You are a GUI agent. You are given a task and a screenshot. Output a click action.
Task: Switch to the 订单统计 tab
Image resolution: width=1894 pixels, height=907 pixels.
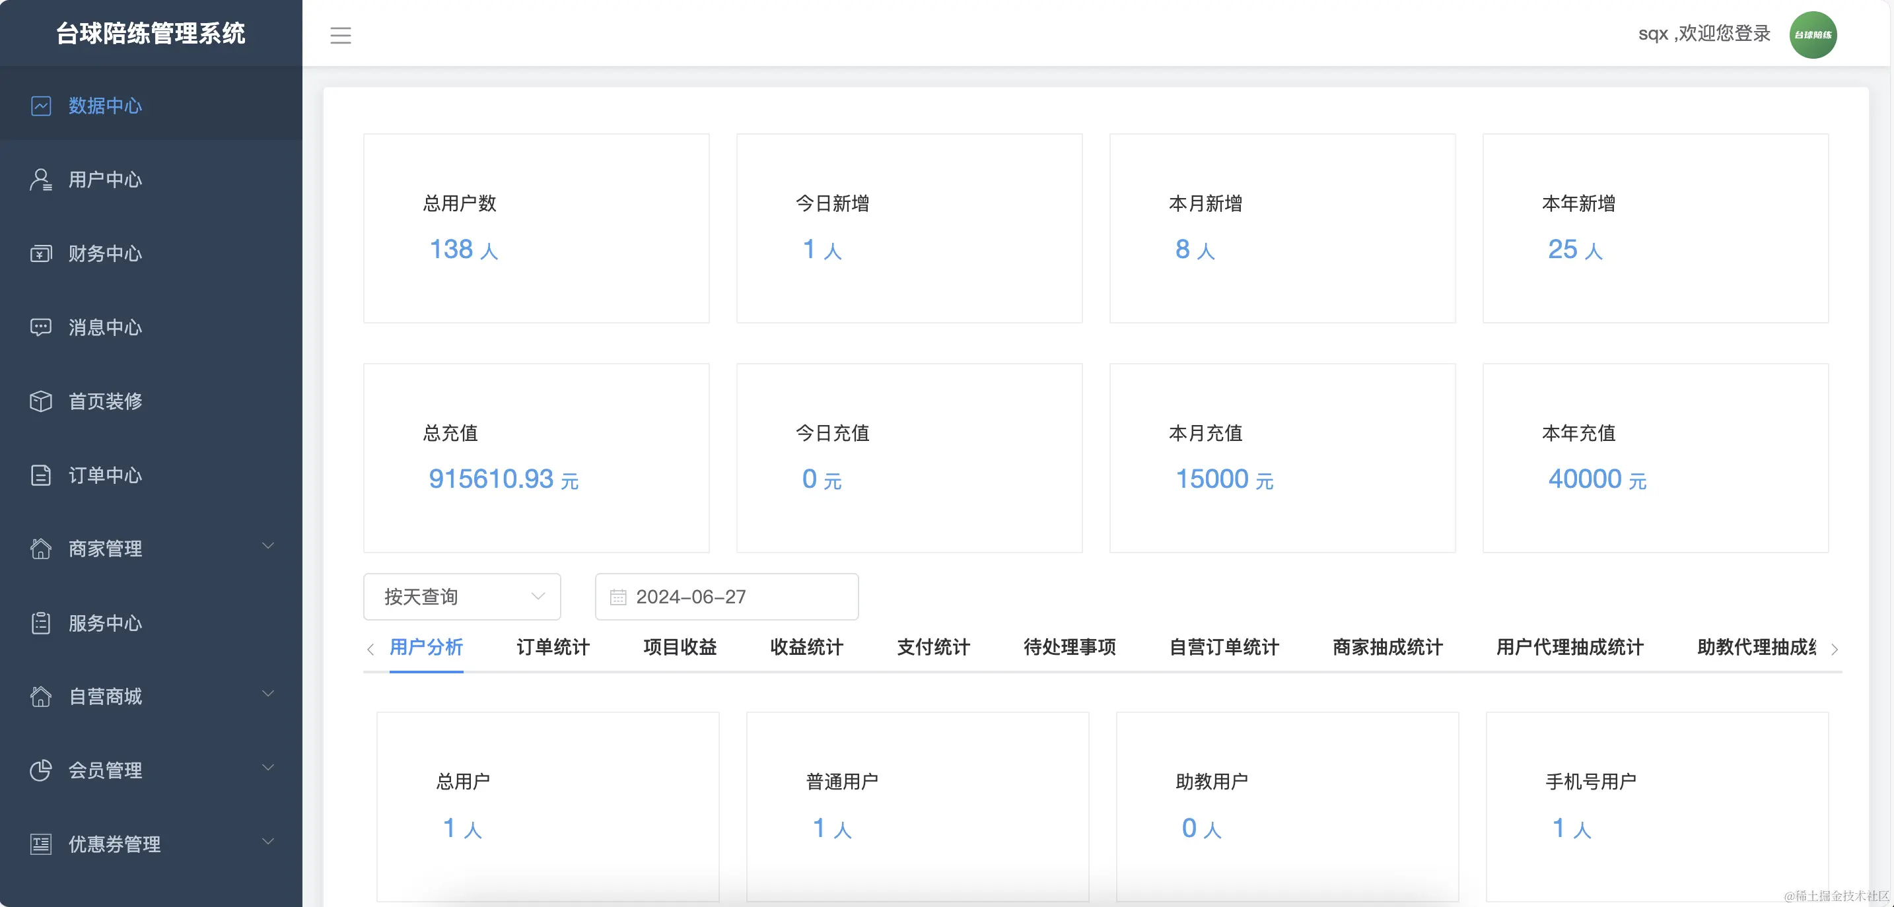point(552,648)
